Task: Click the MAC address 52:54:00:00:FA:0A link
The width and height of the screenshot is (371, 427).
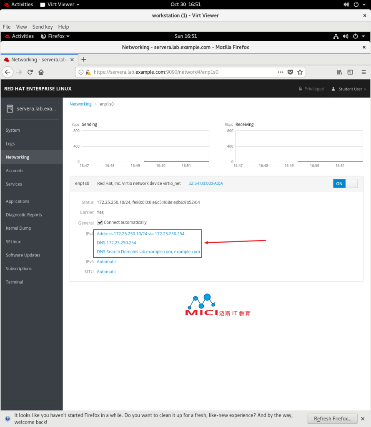Action: 206,183
